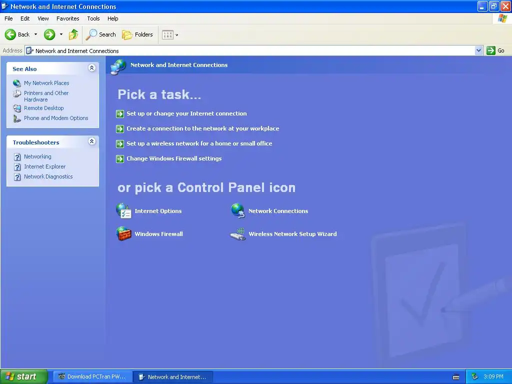The height and width of the screenshot is (384, 512).
Task: Click Networking troubleshooter question icon
Action: [x=17, y=156]
